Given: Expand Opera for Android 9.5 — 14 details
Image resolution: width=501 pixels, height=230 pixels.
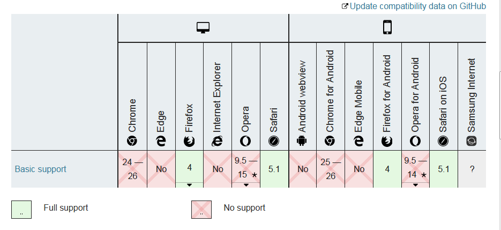Looking at the screenshot, I should point(415,185).
